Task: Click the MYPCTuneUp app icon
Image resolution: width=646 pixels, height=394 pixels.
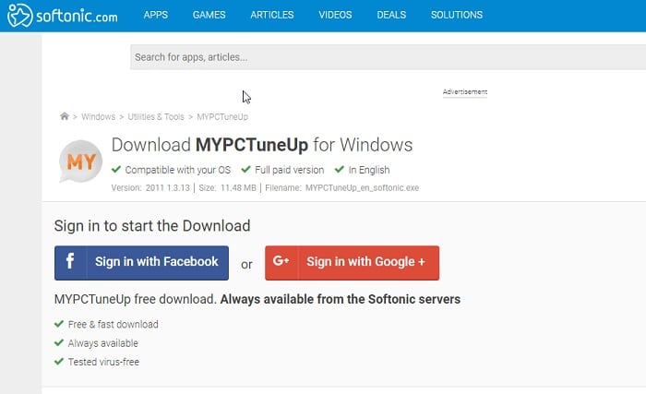Action: pyautogui.click(x=81, y=161)
